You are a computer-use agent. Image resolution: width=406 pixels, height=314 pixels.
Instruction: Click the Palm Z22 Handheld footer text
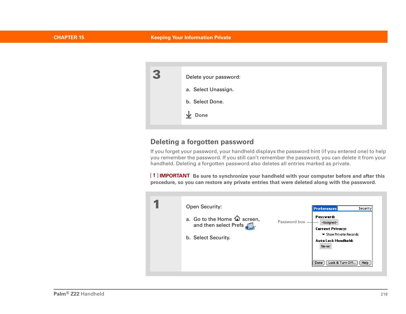(79, 294)
